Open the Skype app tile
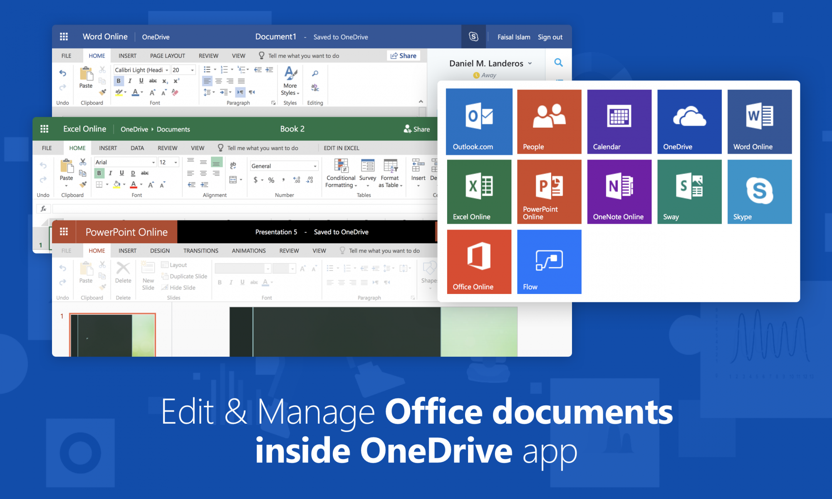This screenshot has height=499, width=832. 759,192
